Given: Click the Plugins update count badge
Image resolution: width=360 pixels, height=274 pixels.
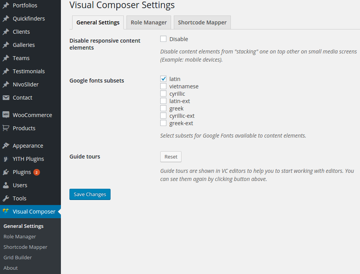Looking at the screenshot, I should (x=36, y=172).
